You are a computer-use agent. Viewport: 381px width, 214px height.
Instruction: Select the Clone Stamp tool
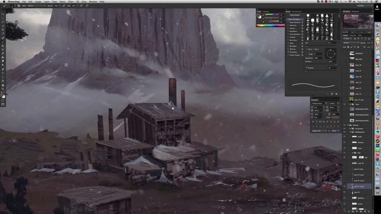pos(3,46)
